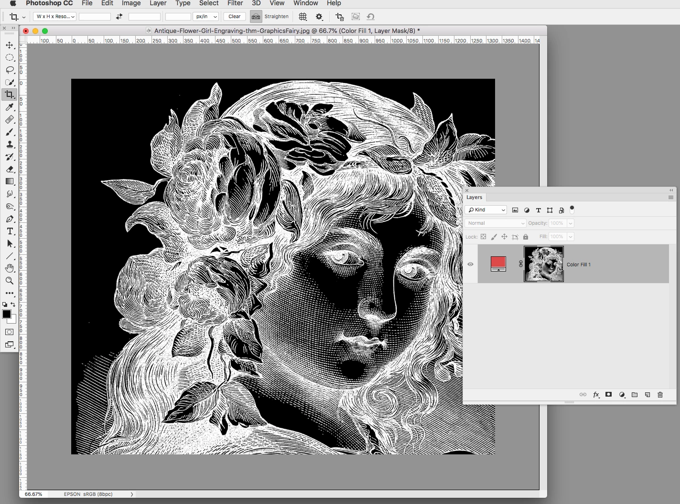This screenshot has width=680, height=504.
Task: Reset default foreground and background colors
Action: pos(5,304)
